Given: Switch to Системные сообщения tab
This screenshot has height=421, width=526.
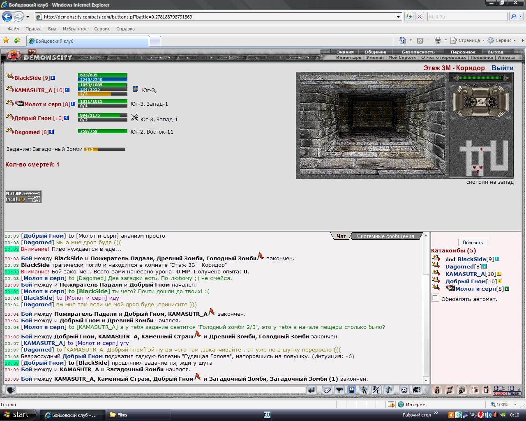Looking at the screenshot, I should [x=385, y=236].
